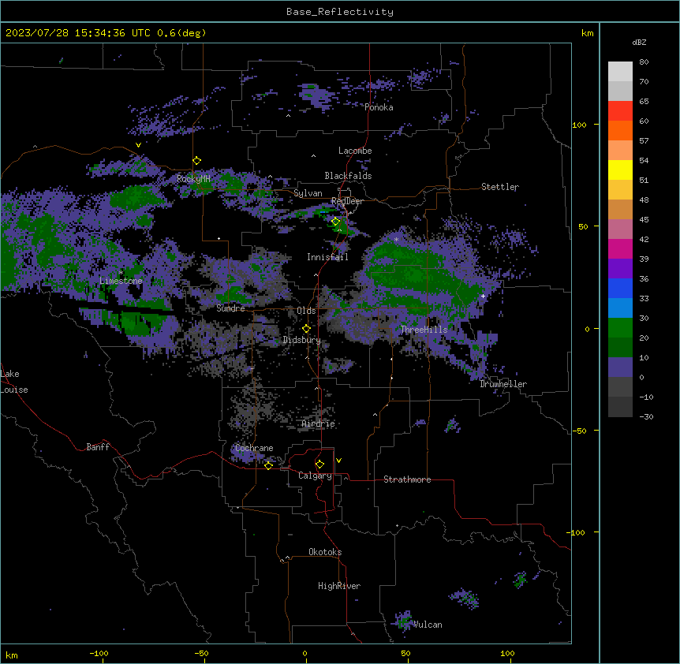This screenshot has width=680, height=664.
Task: Pick the red 65 dBZ legend swatch
Action: click(x=620, y=111)
